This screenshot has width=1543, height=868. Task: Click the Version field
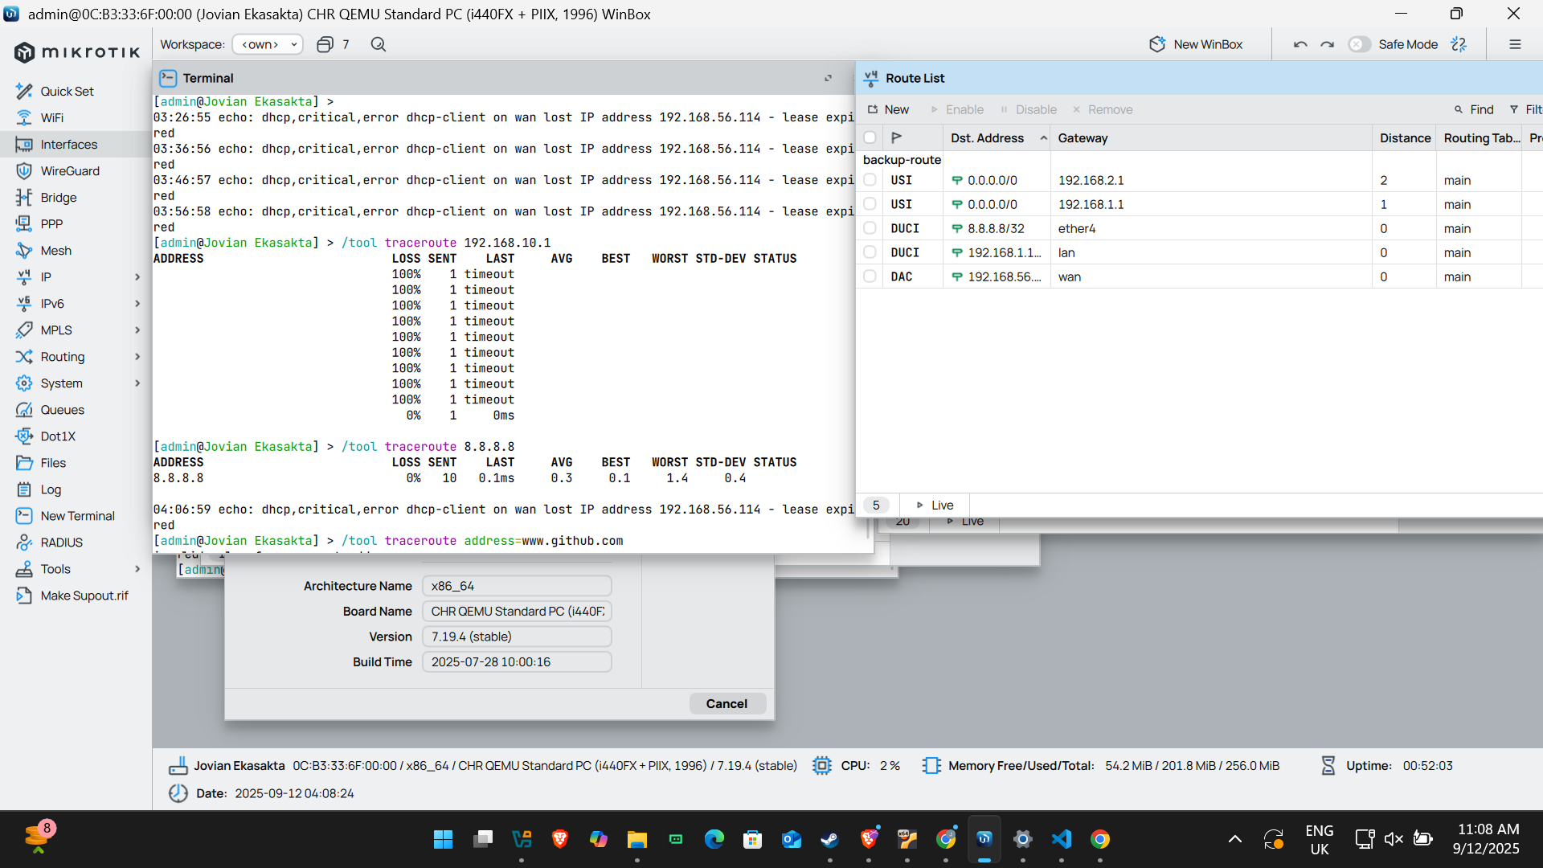pos(517,637)
